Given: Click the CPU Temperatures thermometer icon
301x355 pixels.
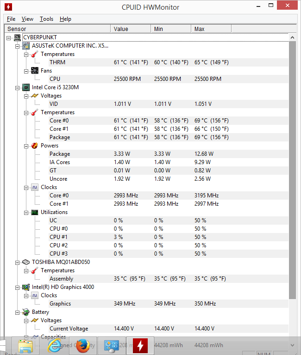Looking at the screenshot, I should [34, 112].
